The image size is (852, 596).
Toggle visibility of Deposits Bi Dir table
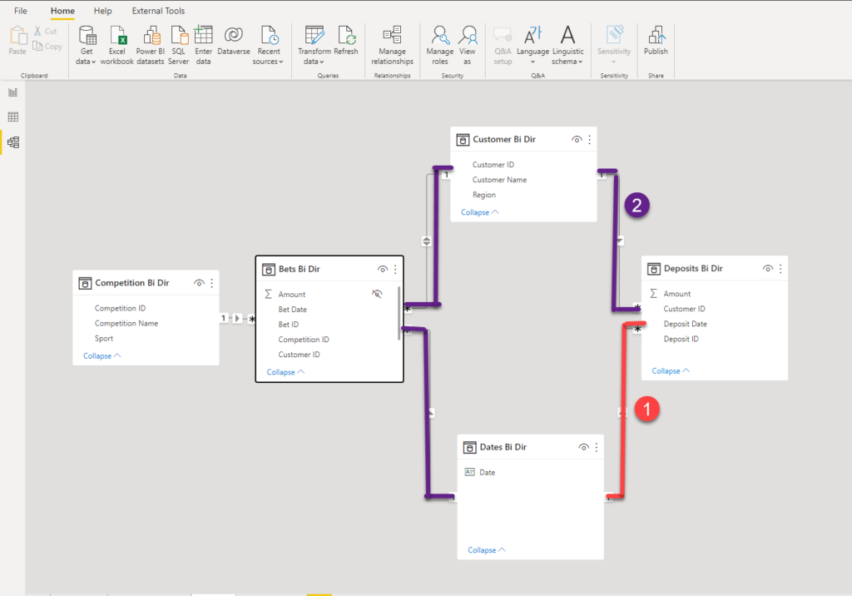tap(767, 269)
